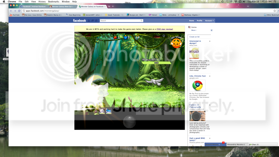Click the Designer book ad thumbnail
The width and height of the screenshot is (279, 157).
coord(194,53)
